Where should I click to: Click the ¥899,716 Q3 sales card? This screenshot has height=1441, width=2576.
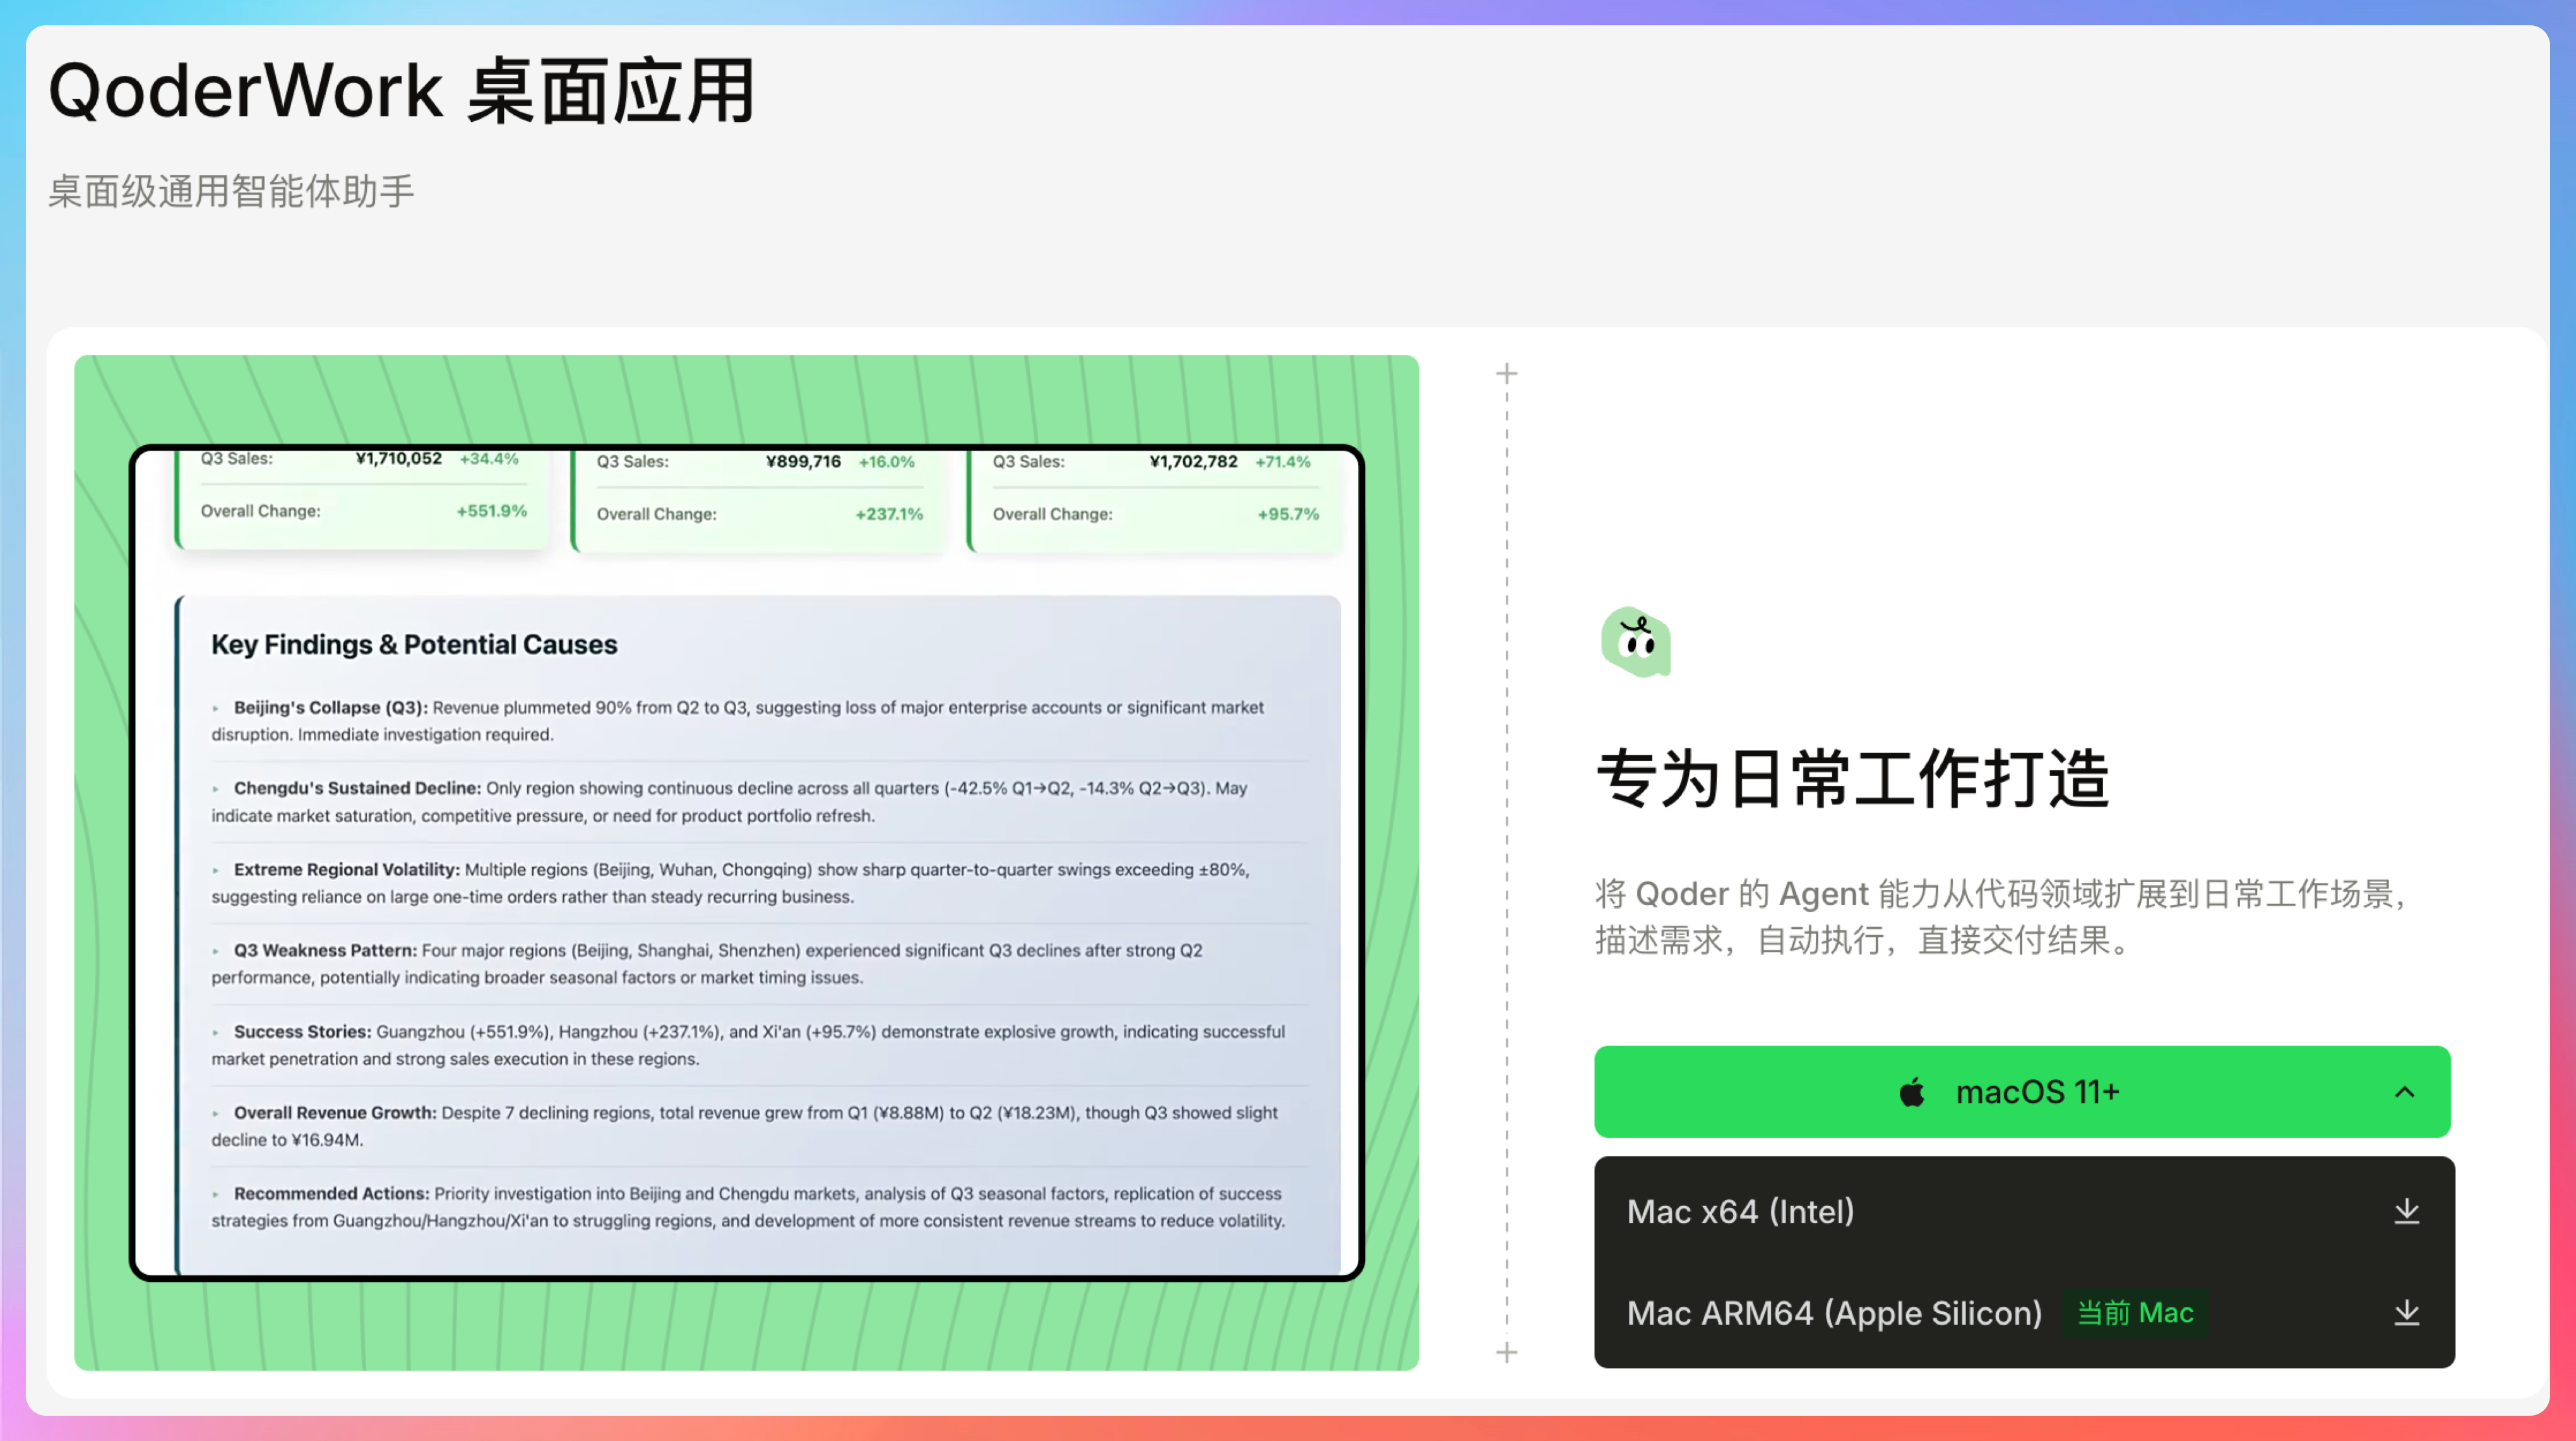pos(803,461)
